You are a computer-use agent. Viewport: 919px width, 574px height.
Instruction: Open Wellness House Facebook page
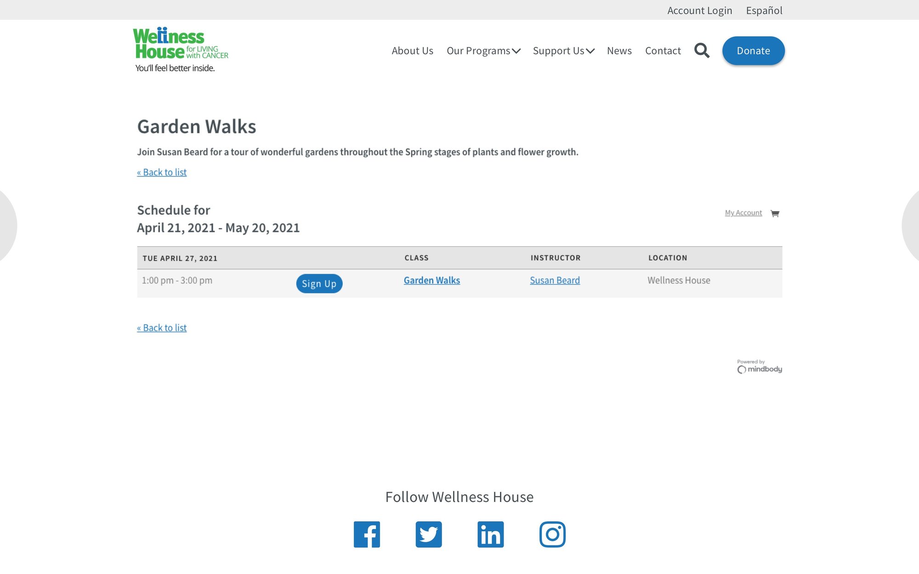tap(367, 534)
